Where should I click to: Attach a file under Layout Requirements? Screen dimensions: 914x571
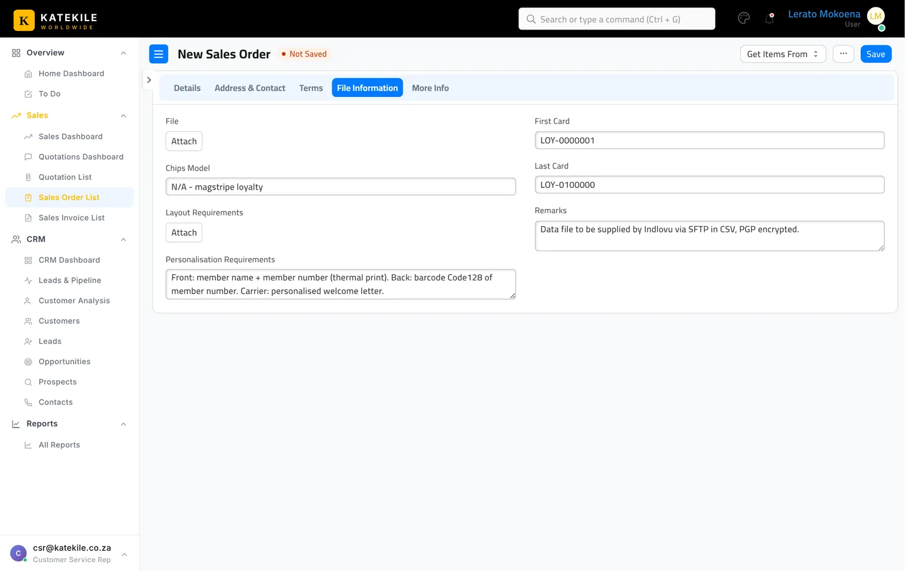coord(184,232)
